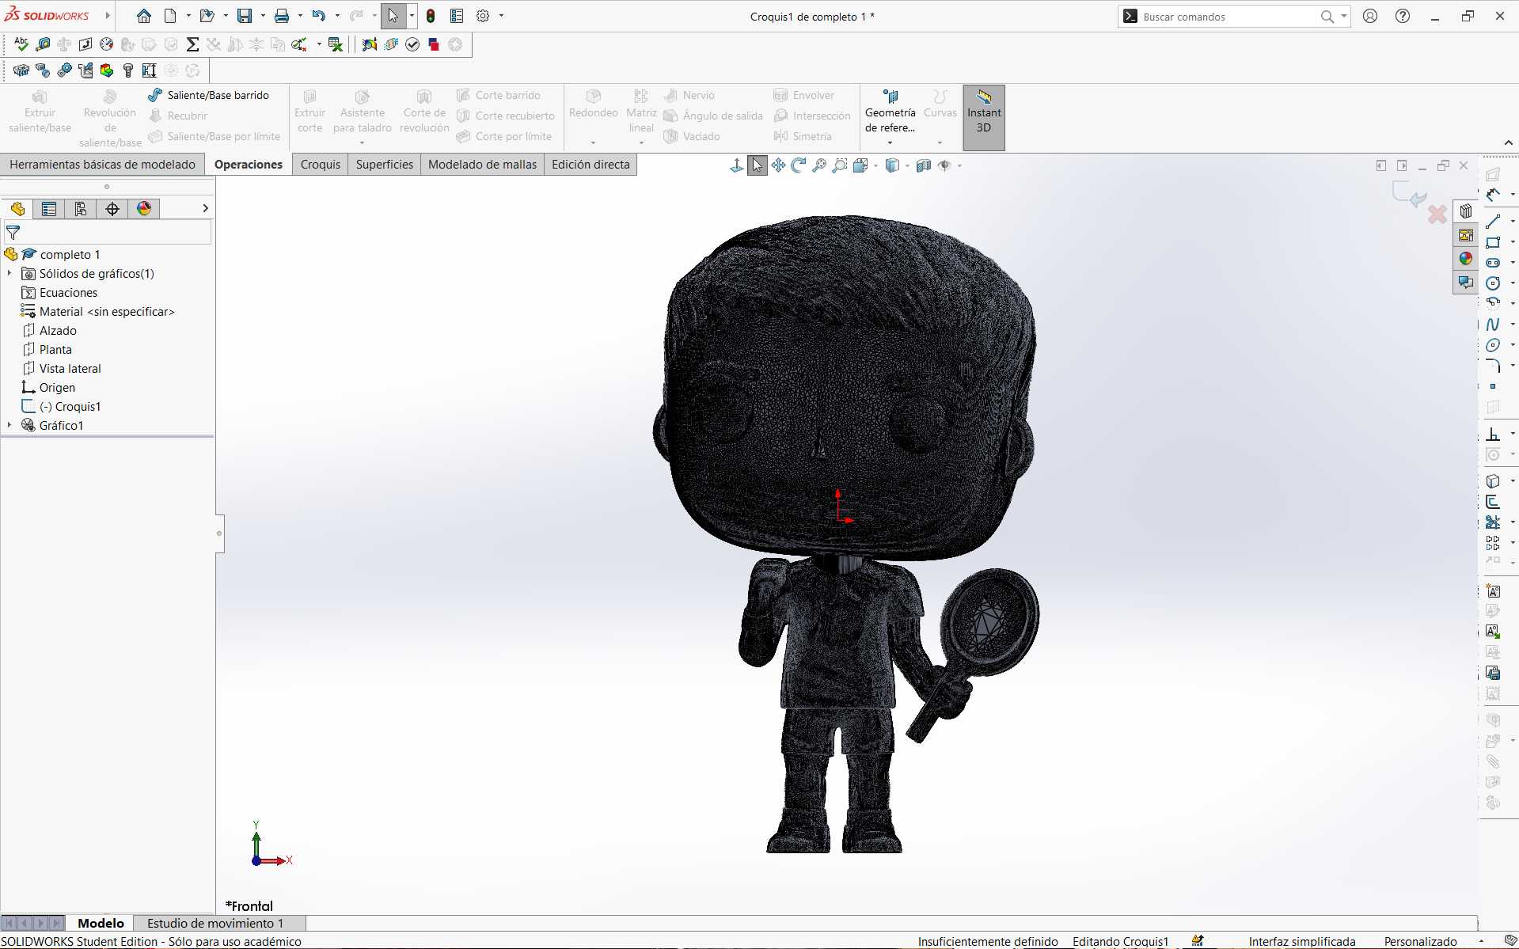Switch to the Superficies tab
Image resolution: width=1519 pixels, height=949 pixels.
385,165
